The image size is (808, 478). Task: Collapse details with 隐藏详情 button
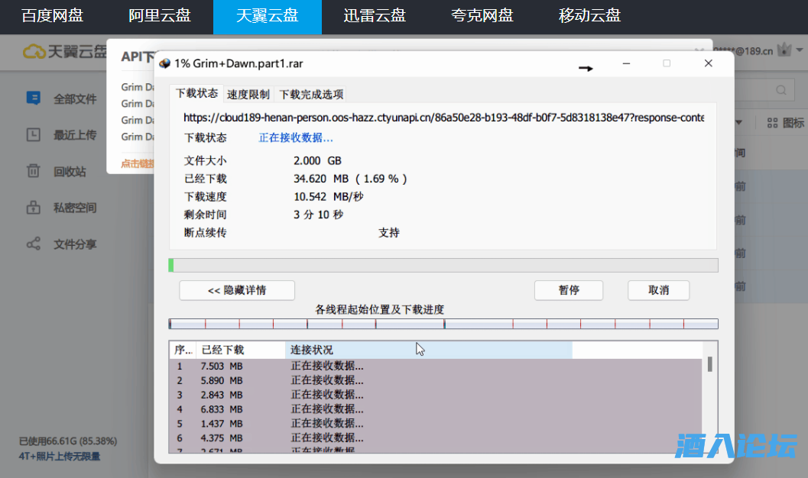click(x=237, y=290)
